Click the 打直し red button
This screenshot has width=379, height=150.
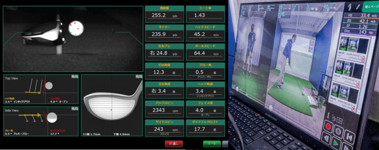(x=174, y=144)
